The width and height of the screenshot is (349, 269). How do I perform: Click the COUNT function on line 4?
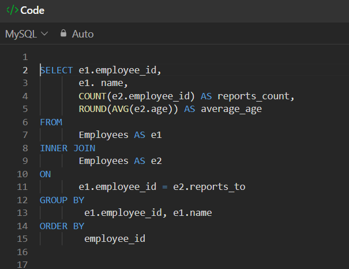[92, 96]
